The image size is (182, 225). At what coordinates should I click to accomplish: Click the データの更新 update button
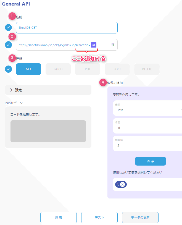click(x=140, y=218)
